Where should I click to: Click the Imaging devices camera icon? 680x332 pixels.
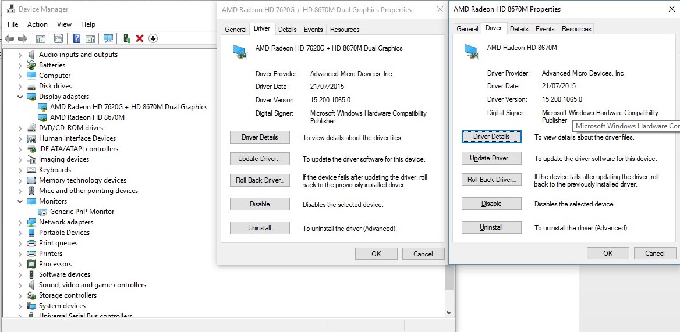tap(31, 159)
